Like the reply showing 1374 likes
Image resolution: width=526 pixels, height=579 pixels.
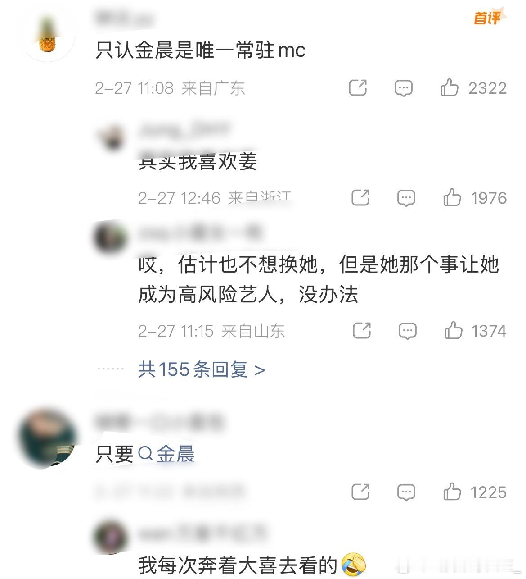475,331
